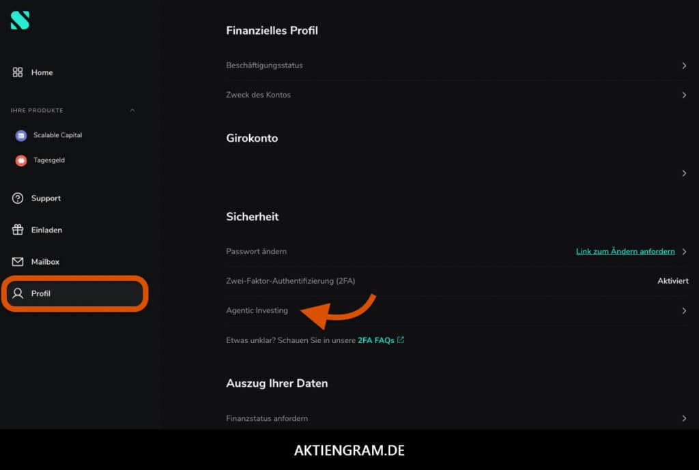Collapse the Ihre Produkte section
This screenshot has height=470, width=699.
(x=132, y=110)
